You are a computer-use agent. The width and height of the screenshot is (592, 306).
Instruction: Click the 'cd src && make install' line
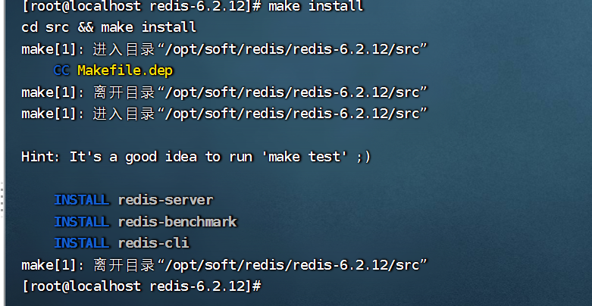coord(108,27)
